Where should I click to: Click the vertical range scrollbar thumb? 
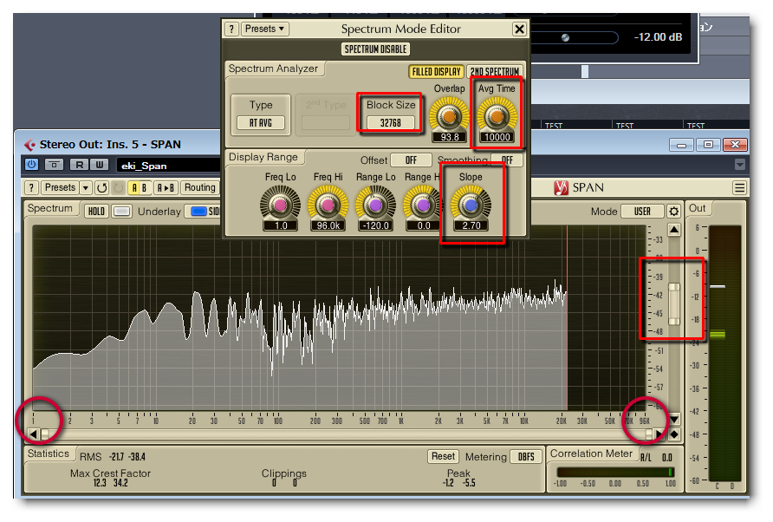(x=674, y=303)
